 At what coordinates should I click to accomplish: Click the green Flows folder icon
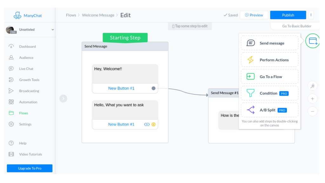(x=11, y=113)
